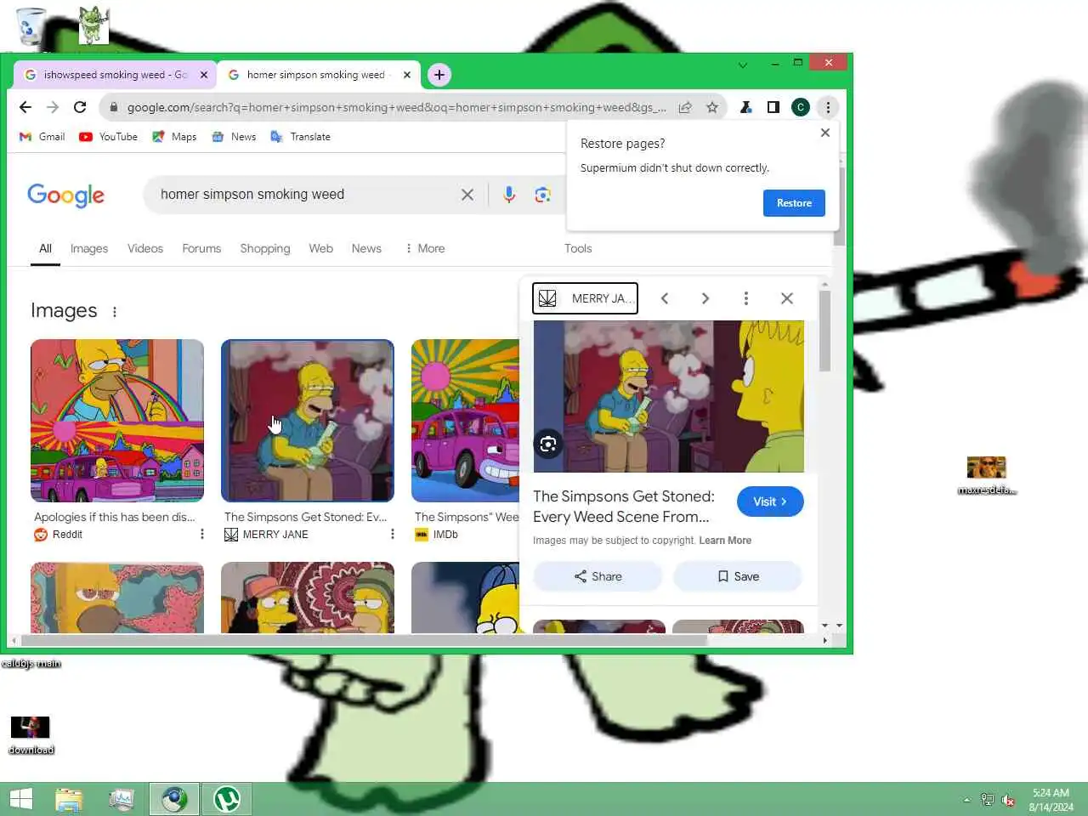
Task: Click the address bar URL
Action: 396,107
